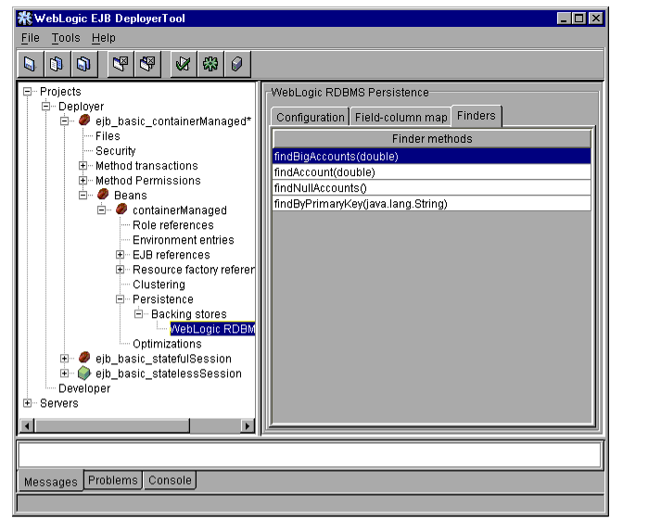661x531 pixels.
Task: Collapse the ejb_basic_containerManaged node
Action: (x=65, y=121)
